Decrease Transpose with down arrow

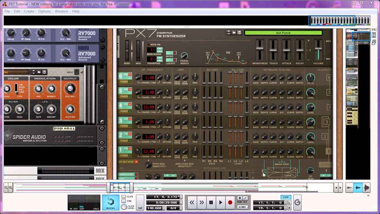coord(160,61)
